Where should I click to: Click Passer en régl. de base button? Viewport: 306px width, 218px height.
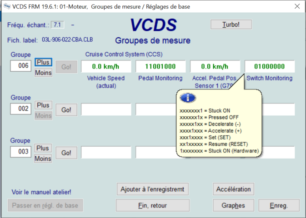pyautogui.click(x=45, y=205)
